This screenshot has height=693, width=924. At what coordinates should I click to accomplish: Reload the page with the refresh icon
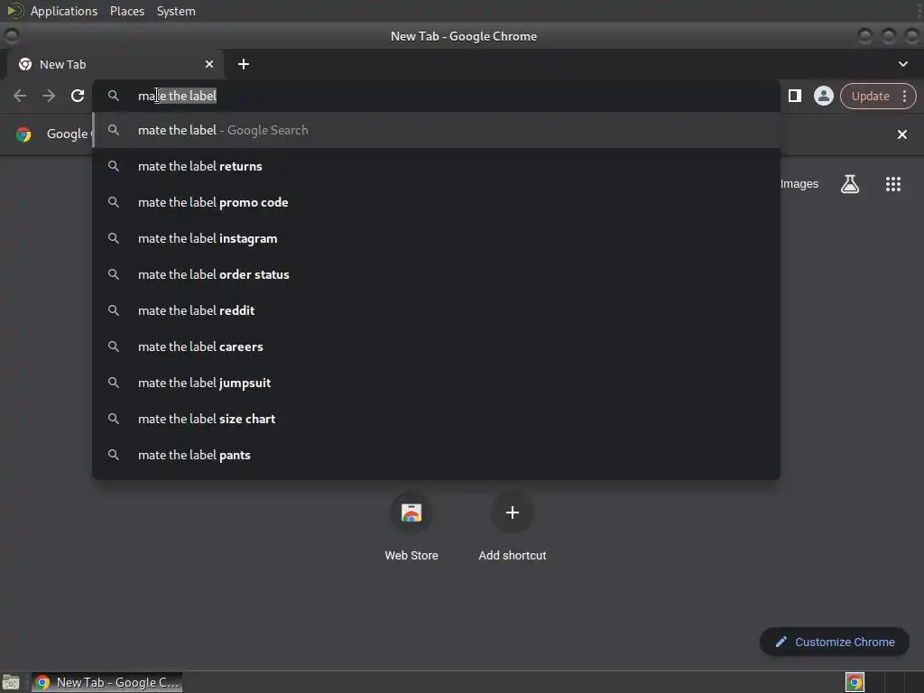click(78, 96)
